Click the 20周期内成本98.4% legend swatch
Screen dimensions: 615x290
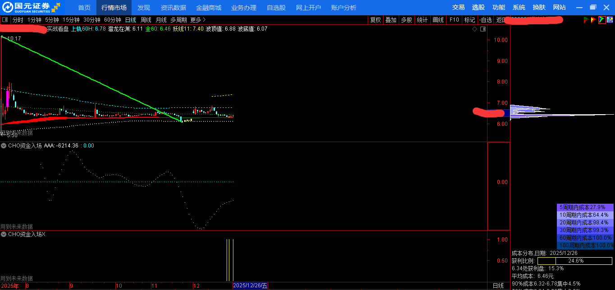tap(585, 223)
